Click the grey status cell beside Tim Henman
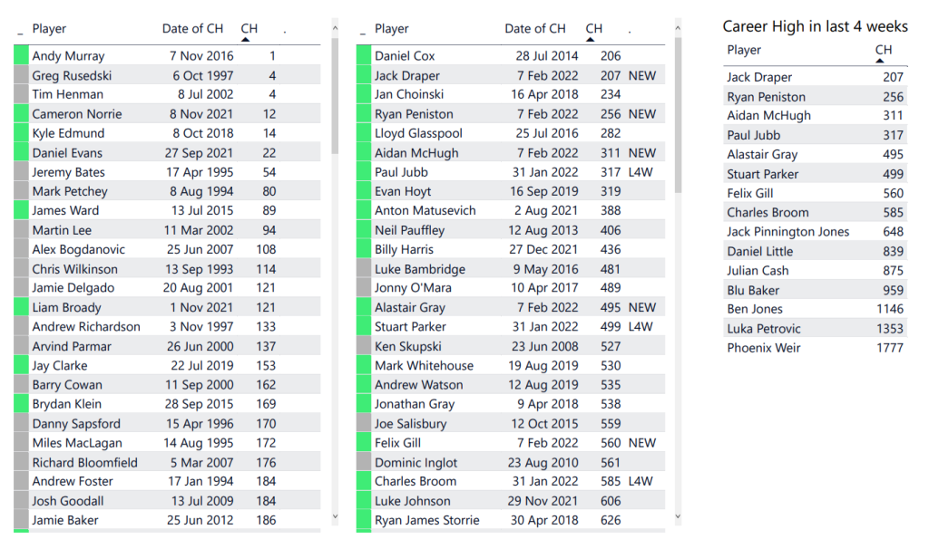This screenshot has width=929, height=549. click(x=21, y=94)
